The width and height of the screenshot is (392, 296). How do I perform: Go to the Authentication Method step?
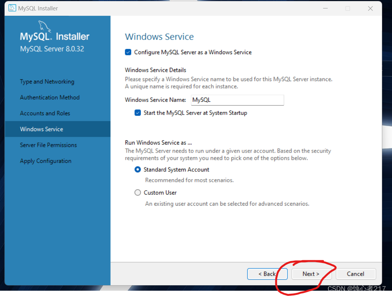click(x=50, y=97)
